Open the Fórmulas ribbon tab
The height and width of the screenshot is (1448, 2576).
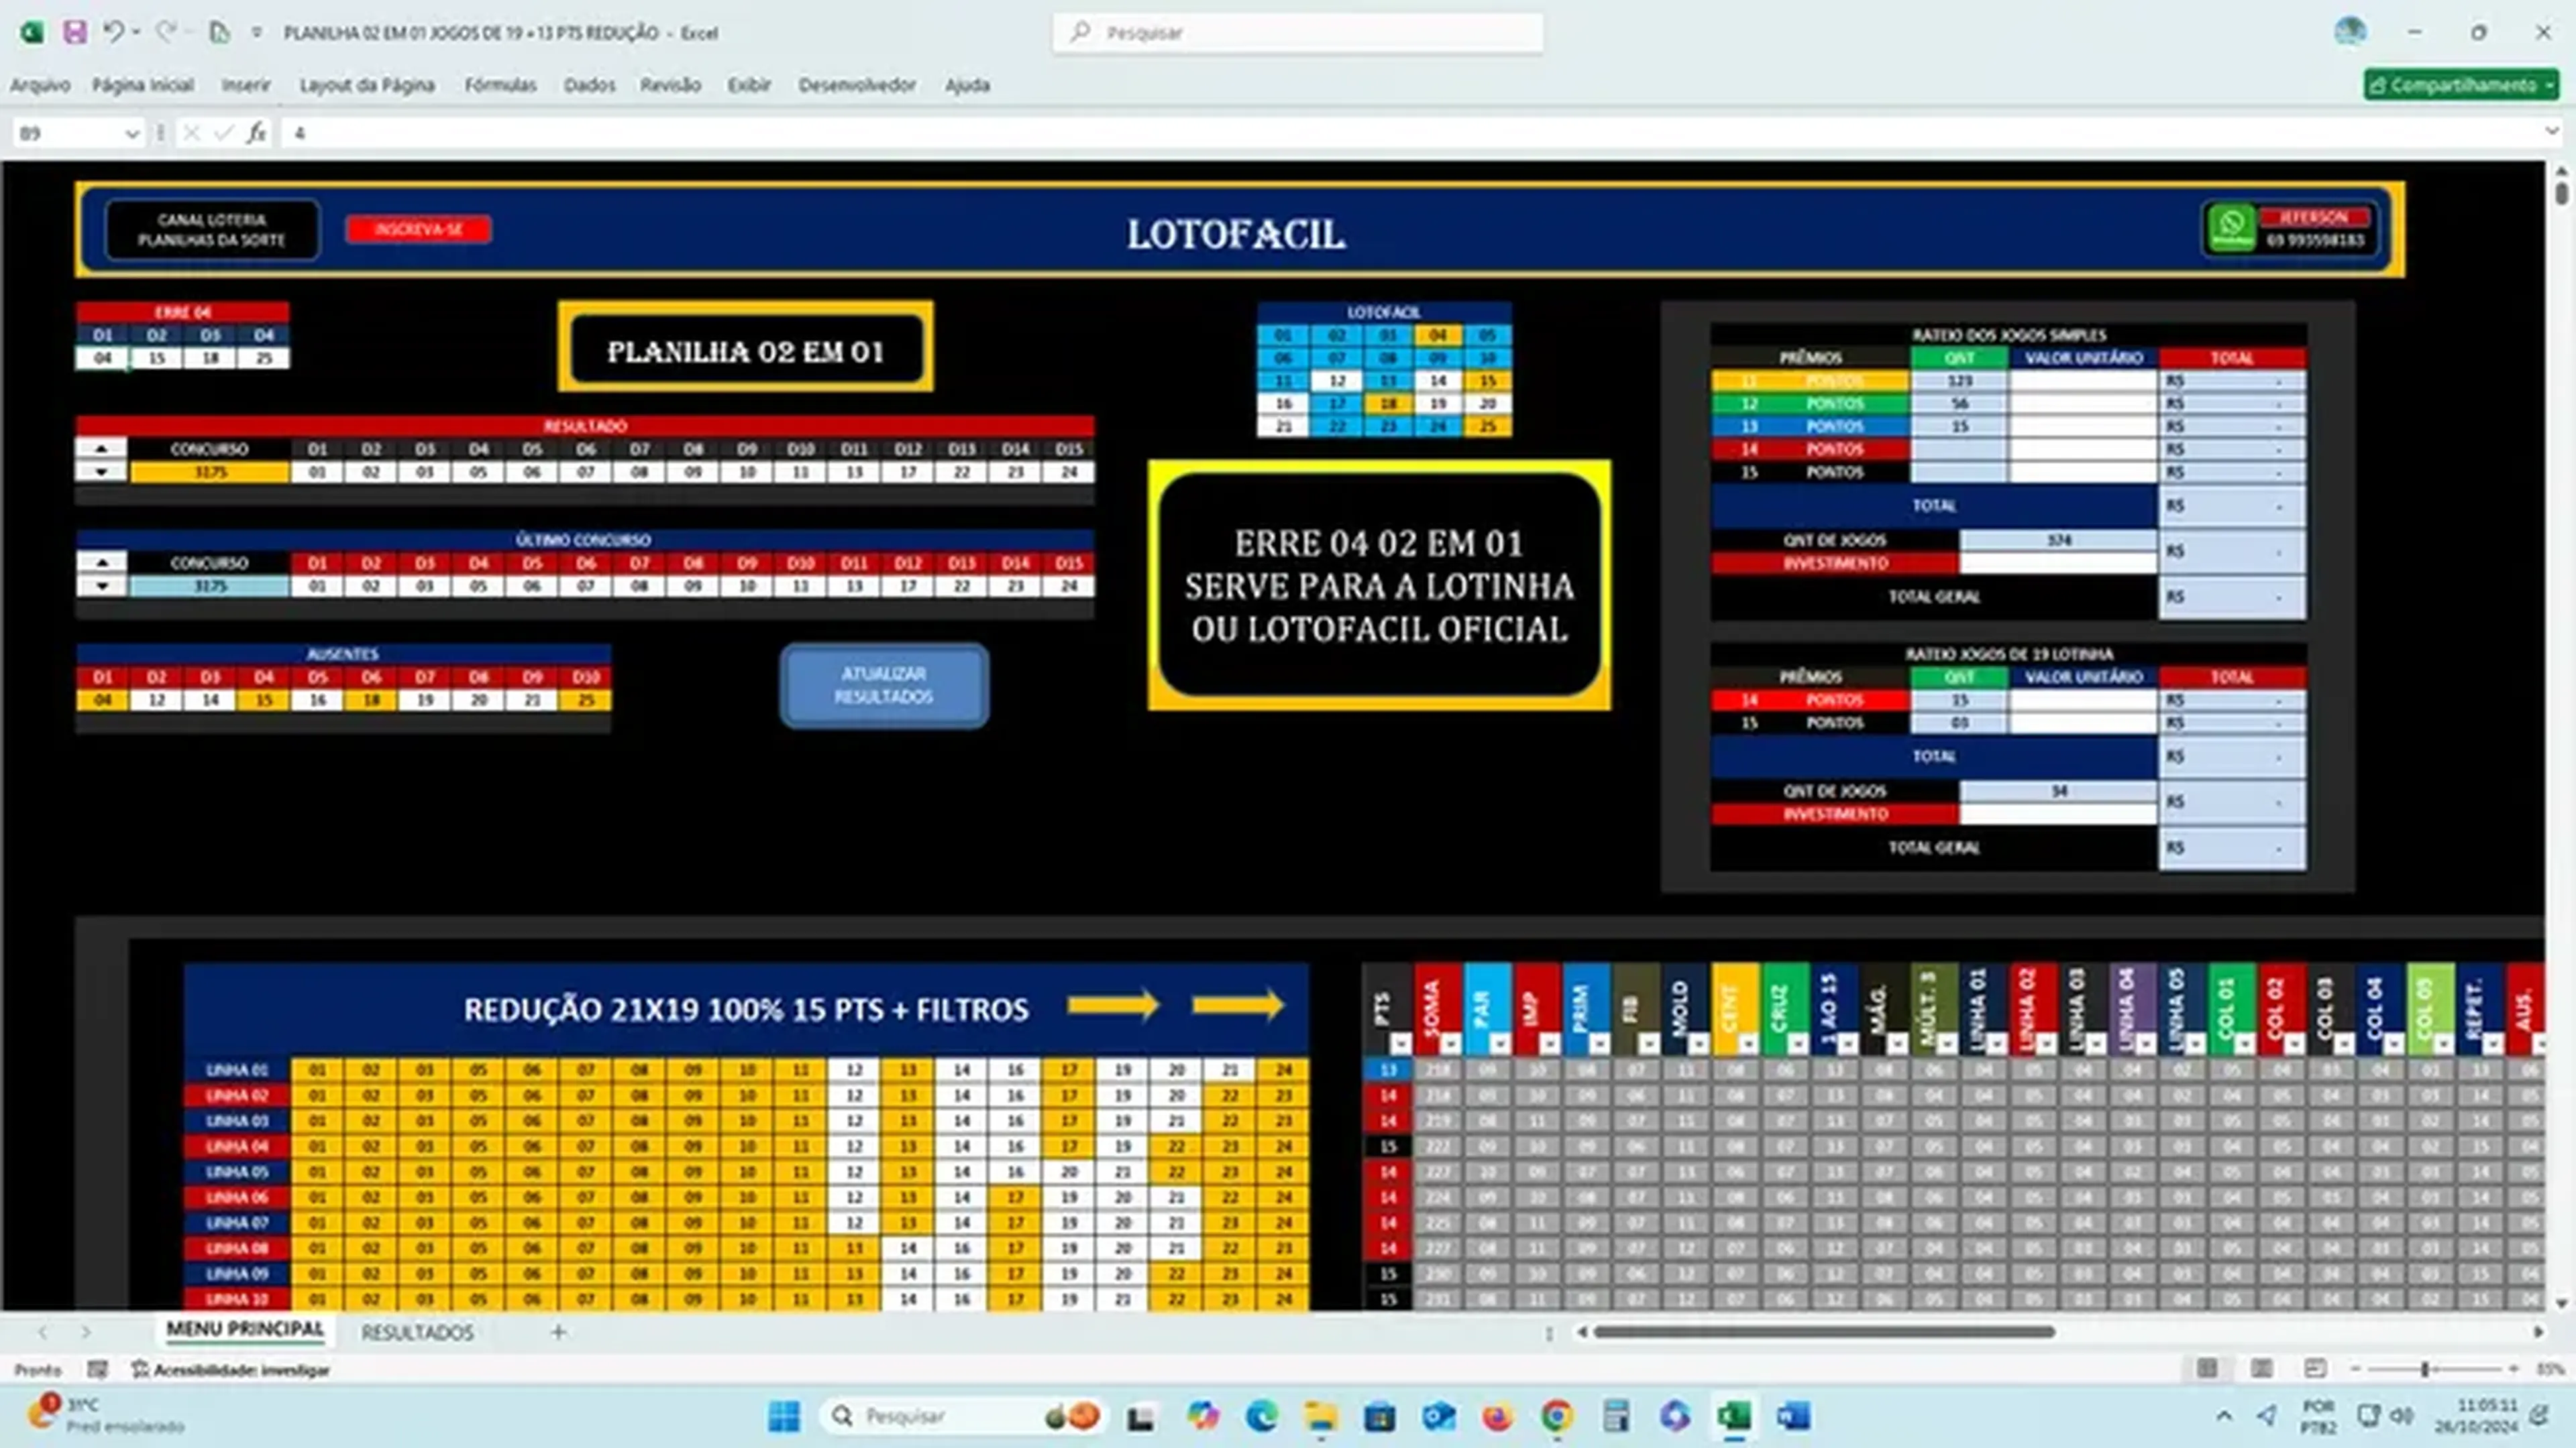click(x=500, y=85)
